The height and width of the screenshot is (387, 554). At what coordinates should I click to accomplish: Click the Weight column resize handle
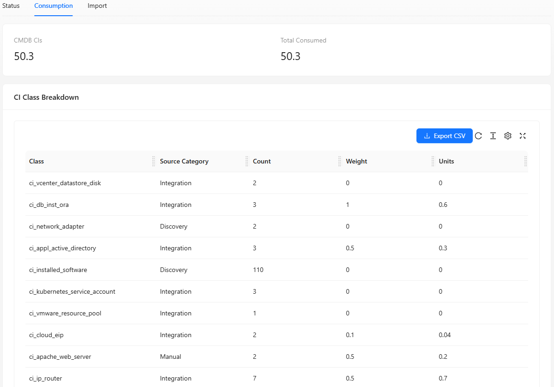point(433,161)
